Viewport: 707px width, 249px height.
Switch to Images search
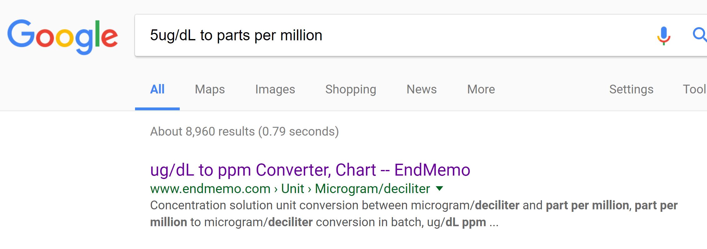(x=275, y=89)
